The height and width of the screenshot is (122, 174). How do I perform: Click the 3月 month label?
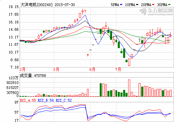56,70
